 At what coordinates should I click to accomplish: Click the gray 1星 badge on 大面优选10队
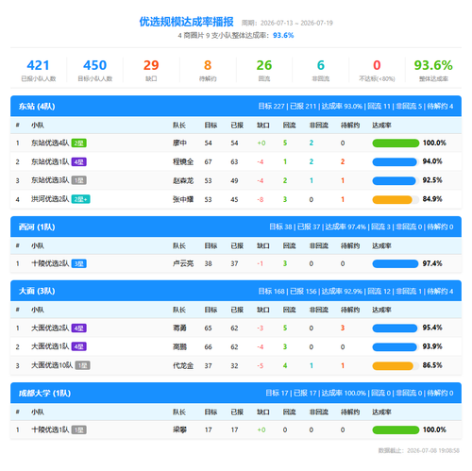click(x=83, y=365)
